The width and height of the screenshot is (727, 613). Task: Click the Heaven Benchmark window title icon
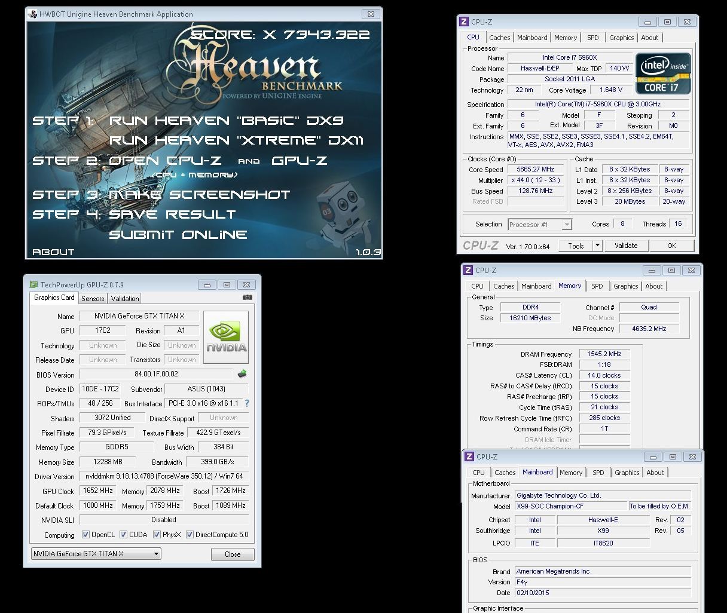click(x=32, y=14)
